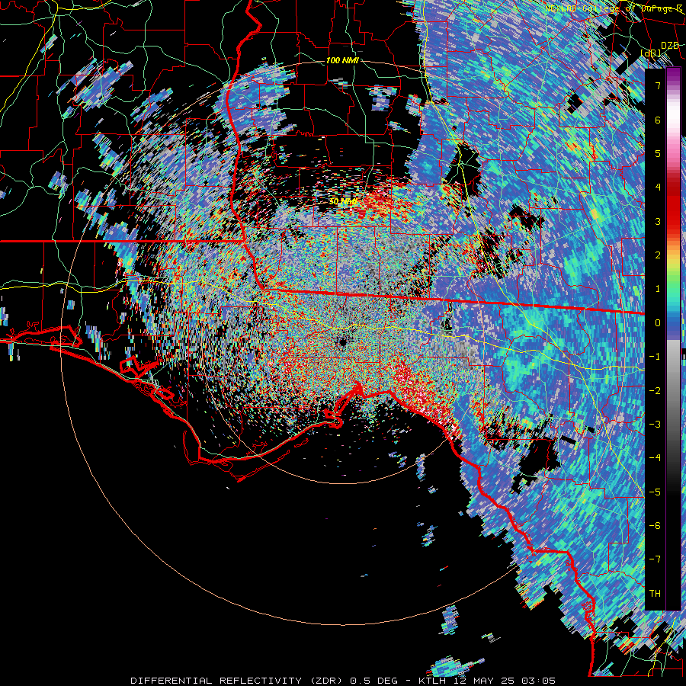The image size is (686, 686).
Task: Click the '5' value on color scale
Action: (658, 153)
